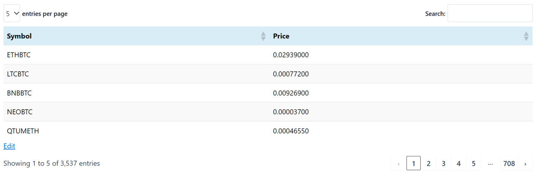Go to pagination page 5
Screen dimensions: 537x176
click(x=473, y=163)
